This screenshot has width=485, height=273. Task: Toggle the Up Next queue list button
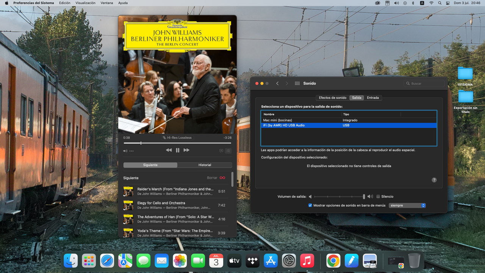pos(228,151)
